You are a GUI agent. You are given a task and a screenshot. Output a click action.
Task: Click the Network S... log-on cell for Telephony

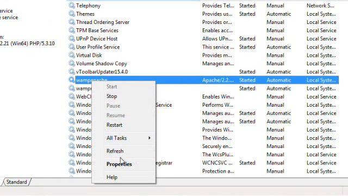pos(320,5)
